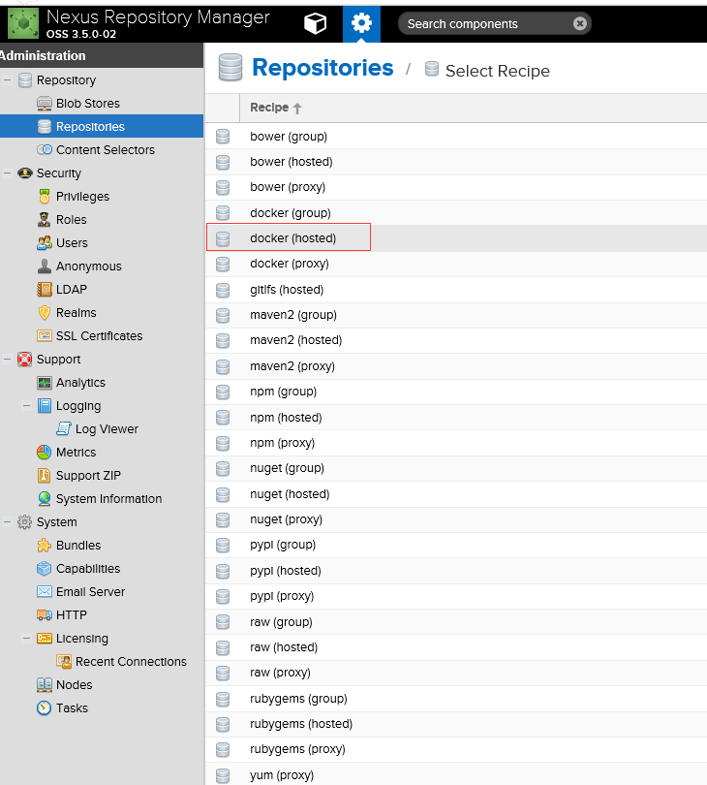707x785 pixels.
Task: Open the Metrics pie chart icon
Action: coord(45,453)
